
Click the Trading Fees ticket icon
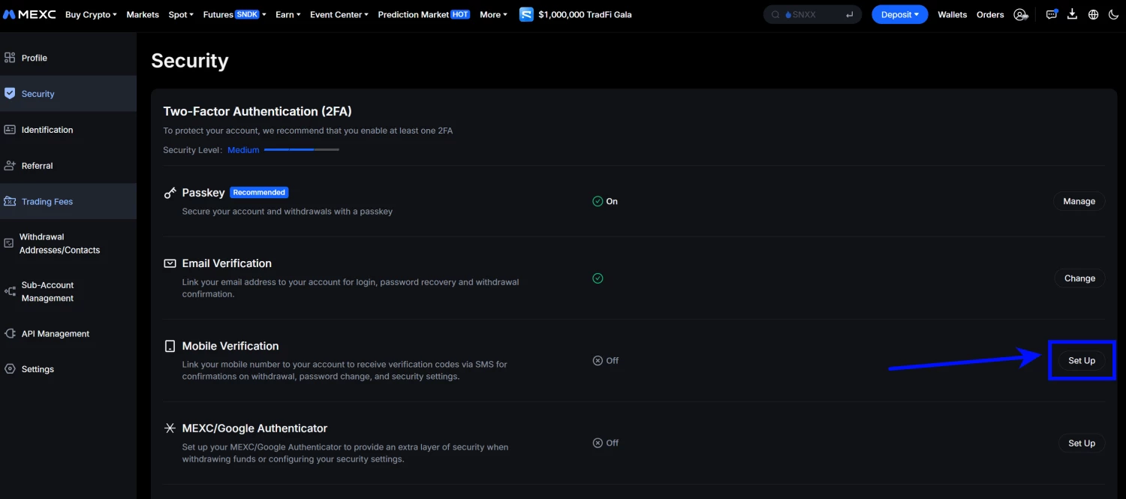pos(10,201)
